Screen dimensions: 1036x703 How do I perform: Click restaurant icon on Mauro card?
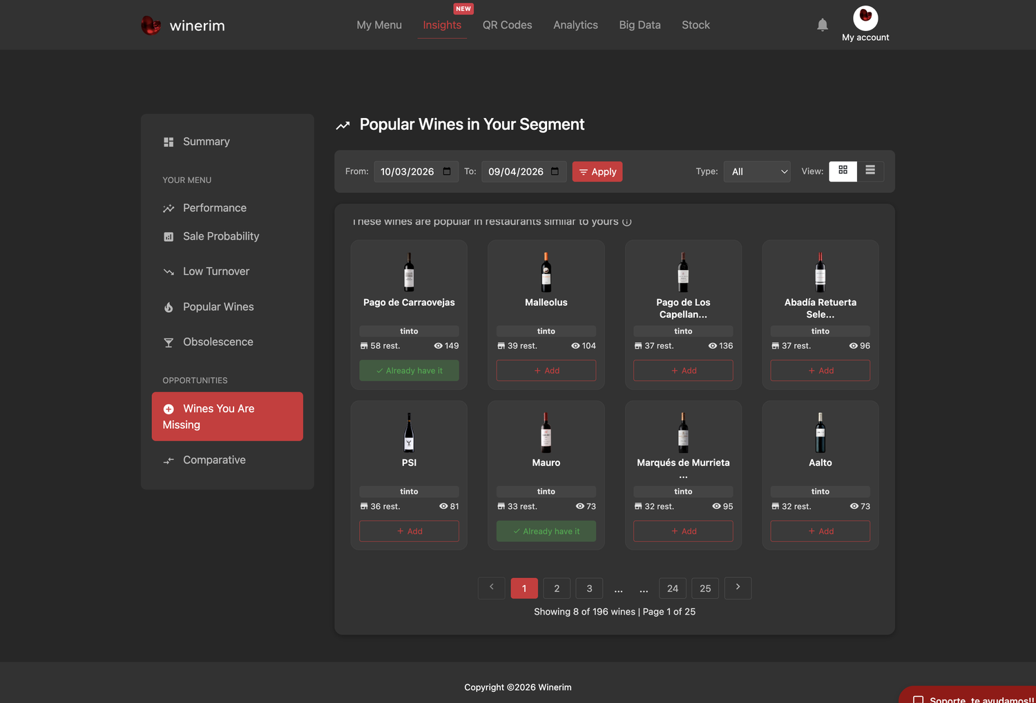click(x=501, y=506)
